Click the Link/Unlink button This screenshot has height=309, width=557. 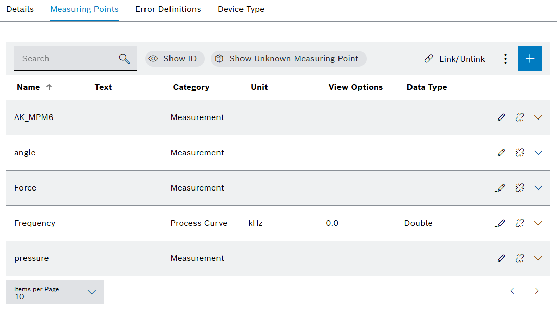point(454,58)
